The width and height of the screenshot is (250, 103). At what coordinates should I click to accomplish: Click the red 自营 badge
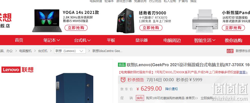[230, 51]
